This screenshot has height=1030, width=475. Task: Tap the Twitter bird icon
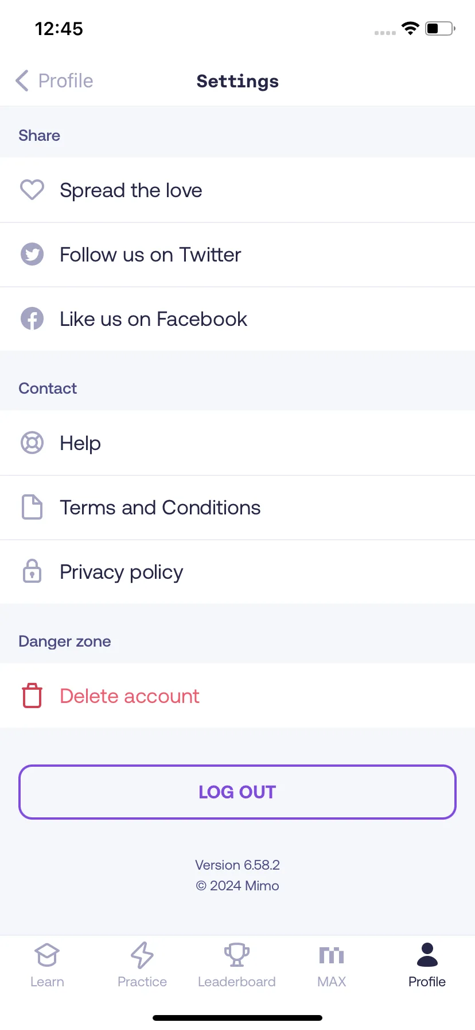(32, 254)
